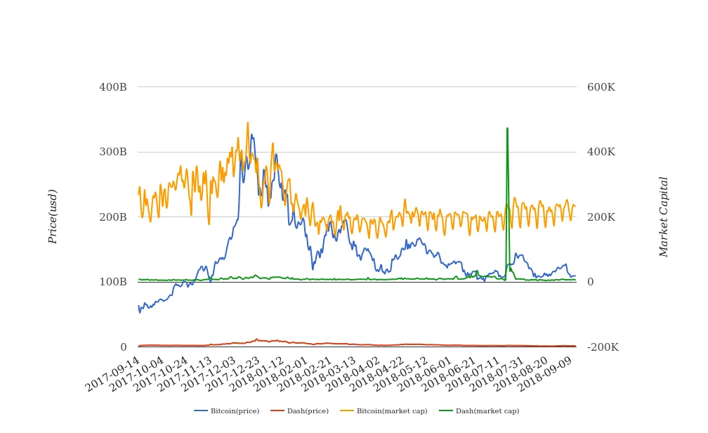Image resolution: width=708 pixels, height=433 pixels.
Task: Click the 2018-04-02 date label
Action: click(353, 373)
